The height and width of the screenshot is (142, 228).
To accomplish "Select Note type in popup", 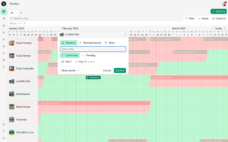I will click(x=109, y=43).
